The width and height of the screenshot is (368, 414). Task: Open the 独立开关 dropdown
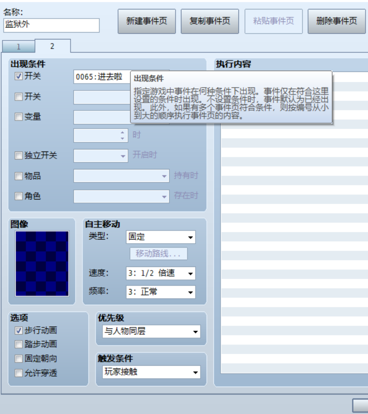tap(101, 156)
